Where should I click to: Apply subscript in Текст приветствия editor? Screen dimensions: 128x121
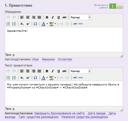[22, 78]
